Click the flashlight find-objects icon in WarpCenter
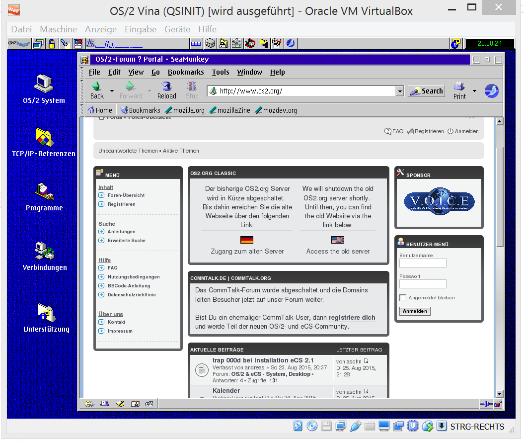The image size is (524, 443). click(65, 43)
